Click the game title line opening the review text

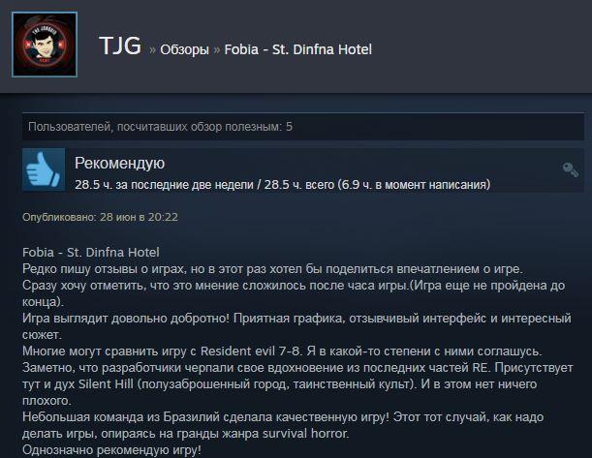pyautogui.click(x=91, y=252)
